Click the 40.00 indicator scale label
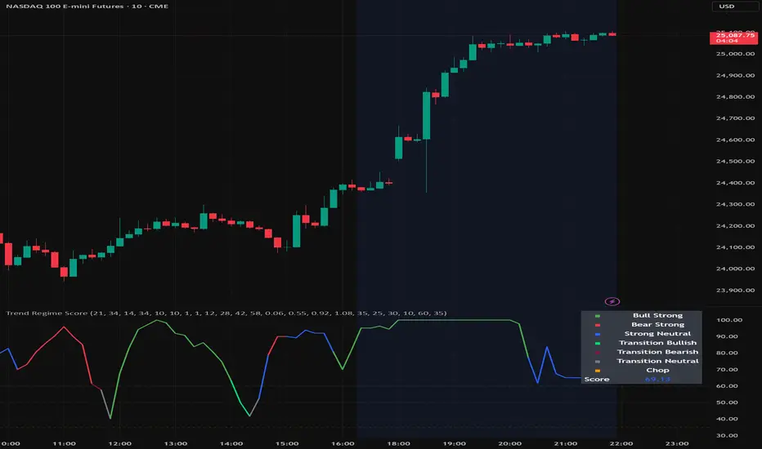This screenshot has height=449, width=762. [727, 419]
